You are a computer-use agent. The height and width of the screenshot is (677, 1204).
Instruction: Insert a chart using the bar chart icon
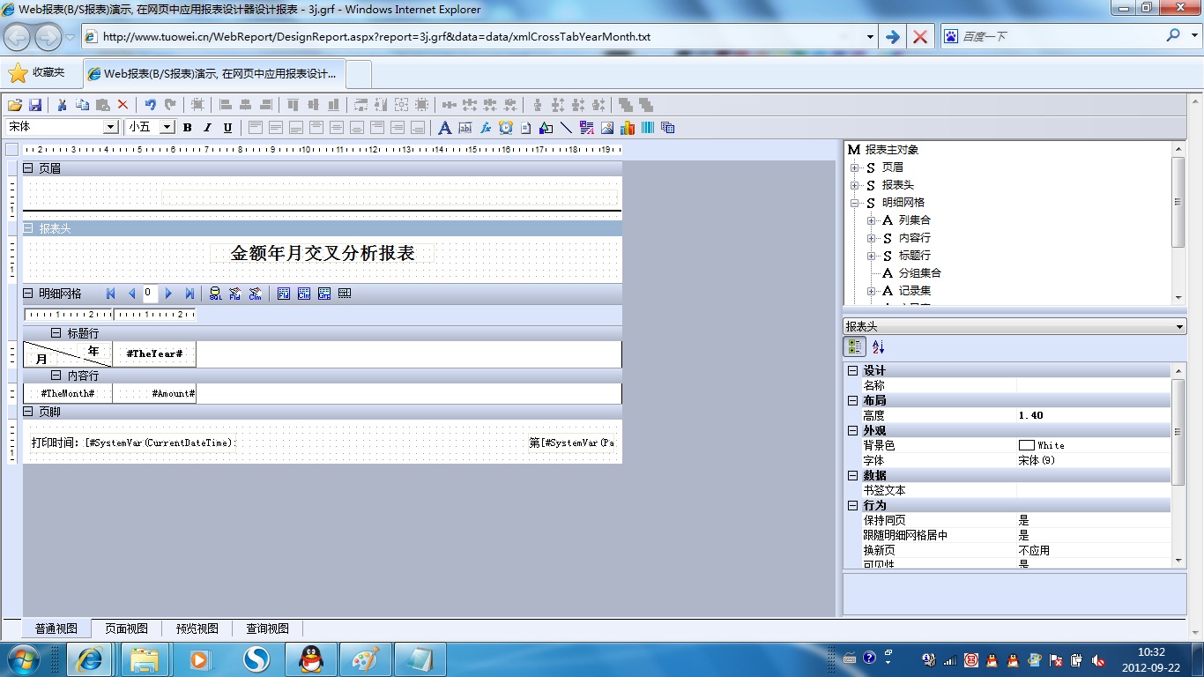(628, 128)
